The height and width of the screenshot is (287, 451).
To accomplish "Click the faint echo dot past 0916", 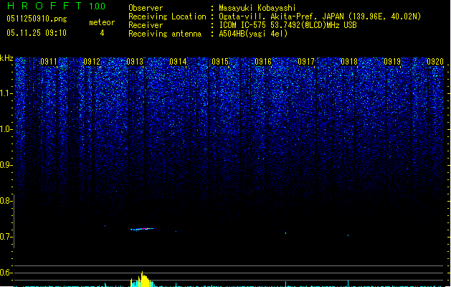I will 285,233.
